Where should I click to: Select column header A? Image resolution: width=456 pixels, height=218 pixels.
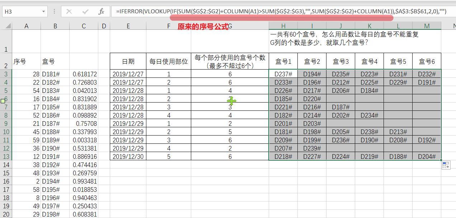click(26, 25)
